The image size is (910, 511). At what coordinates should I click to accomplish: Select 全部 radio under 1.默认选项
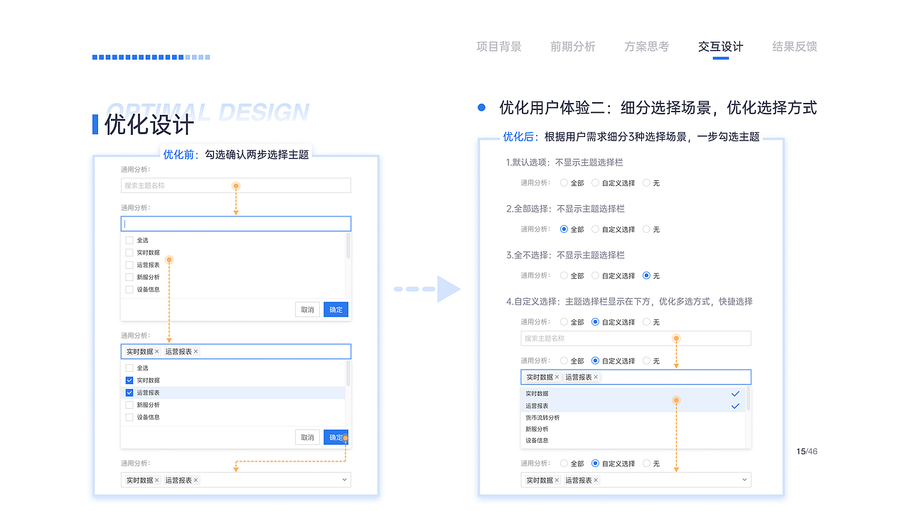pos(564,183)
